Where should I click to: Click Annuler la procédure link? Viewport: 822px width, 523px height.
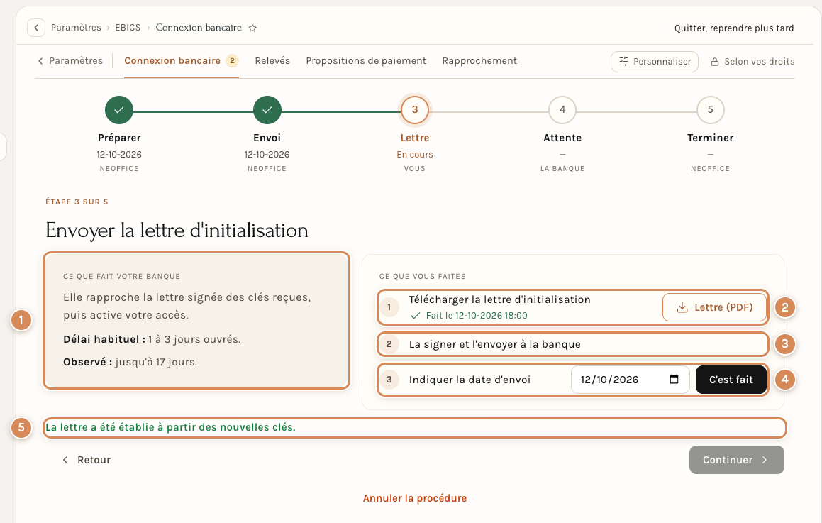pyautogui.click(x=415, y=498)
